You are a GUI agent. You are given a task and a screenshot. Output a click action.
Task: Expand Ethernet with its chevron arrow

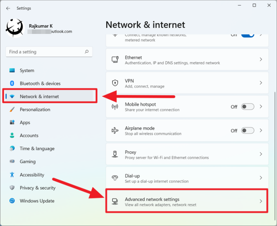(x=261, y=59)
